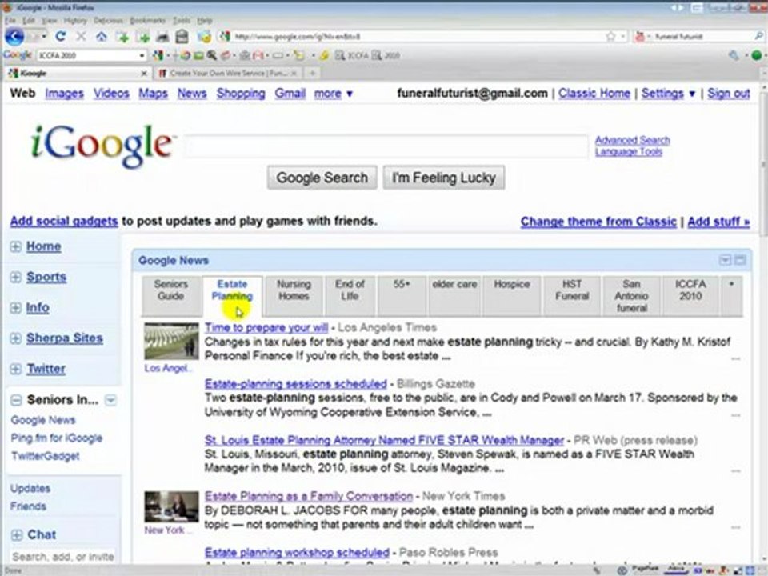This screenshot has width=768, height=576.
Task: Expand the Twitter tab plus icon
Action: pos(16,369)
